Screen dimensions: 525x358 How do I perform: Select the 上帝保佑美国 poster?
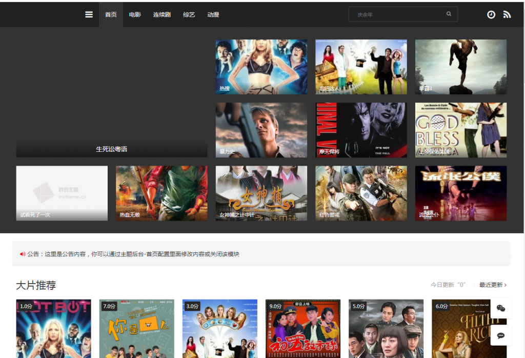[460, 130]
